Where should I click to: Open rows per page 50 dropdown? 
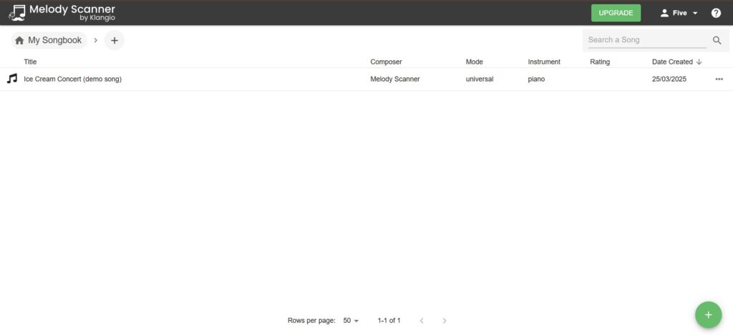(x=351, y=321)
